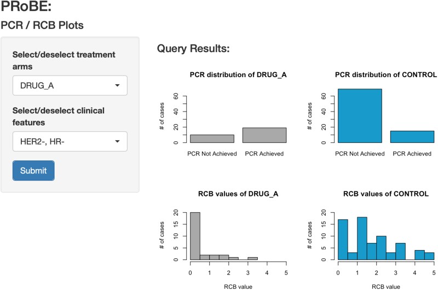Click the PCR distribution of DRUG_A chart title
This screenshot has height=290, width=438.
click(x=238, y=75)
